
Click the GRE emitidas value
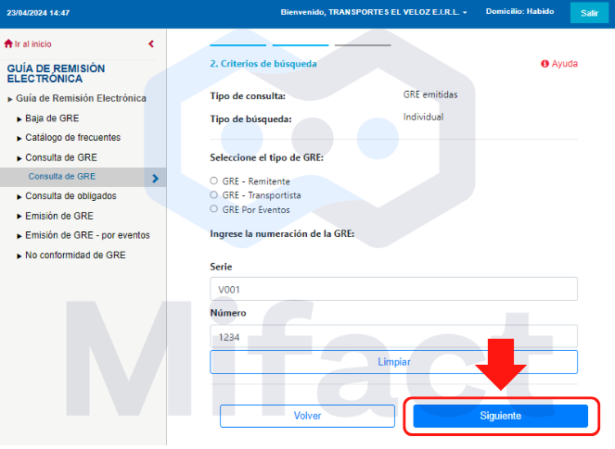430,94
